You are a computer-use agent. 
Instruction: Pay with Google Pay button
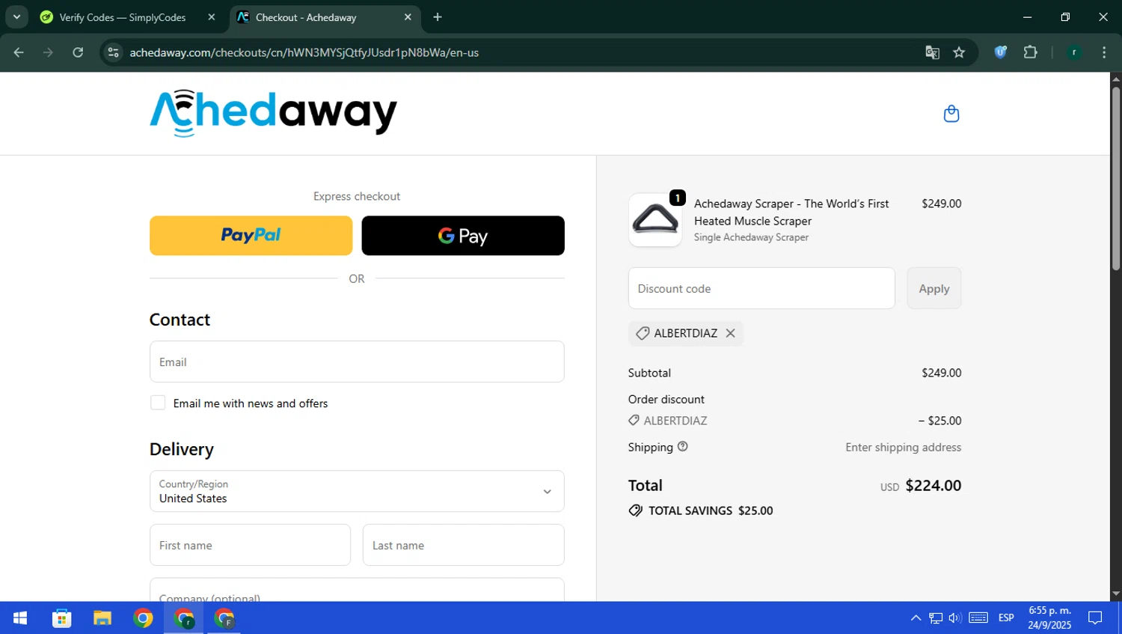(x=463, y=236)
